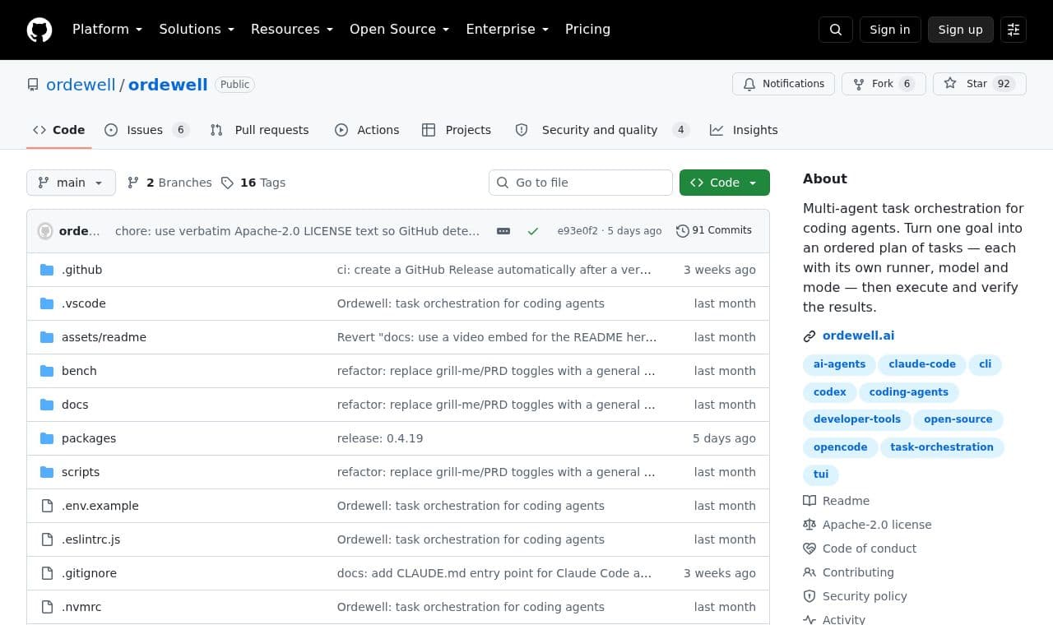View the 91 Commits history
The image size is (1053, 625).
(714, 230)
